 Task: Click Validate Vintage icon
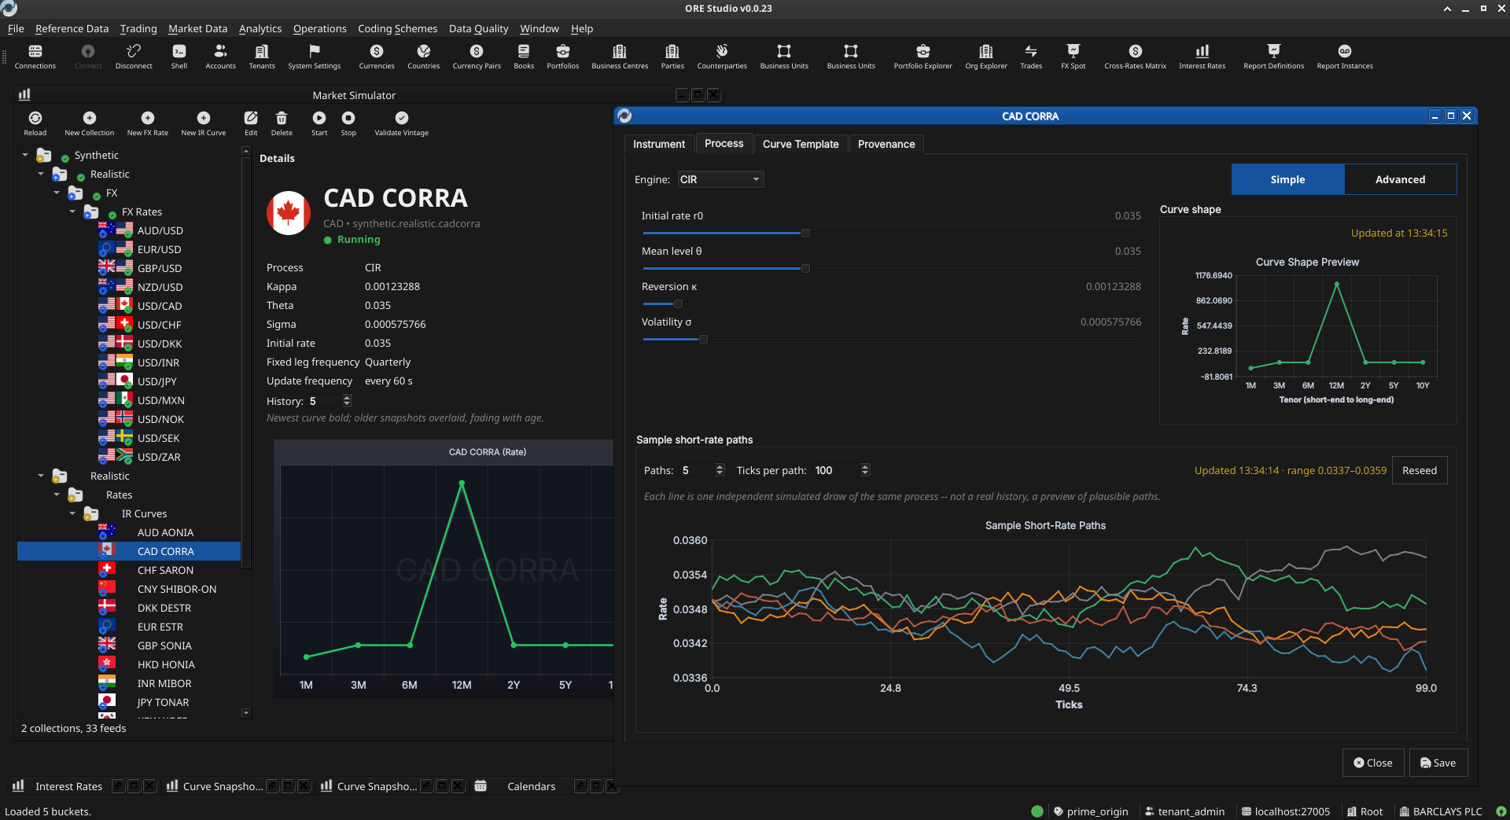(x=402, y=123)
